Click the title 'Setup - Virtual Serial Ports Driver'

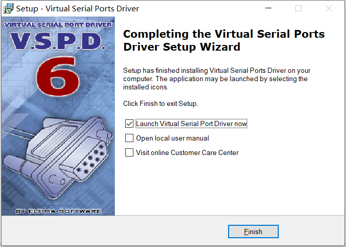(78, 9)
